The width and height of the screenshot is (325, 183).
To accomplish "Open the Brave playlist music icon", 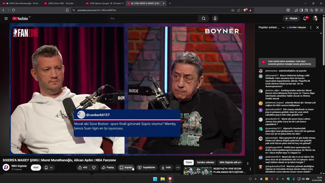I will [x=296, y=10].
